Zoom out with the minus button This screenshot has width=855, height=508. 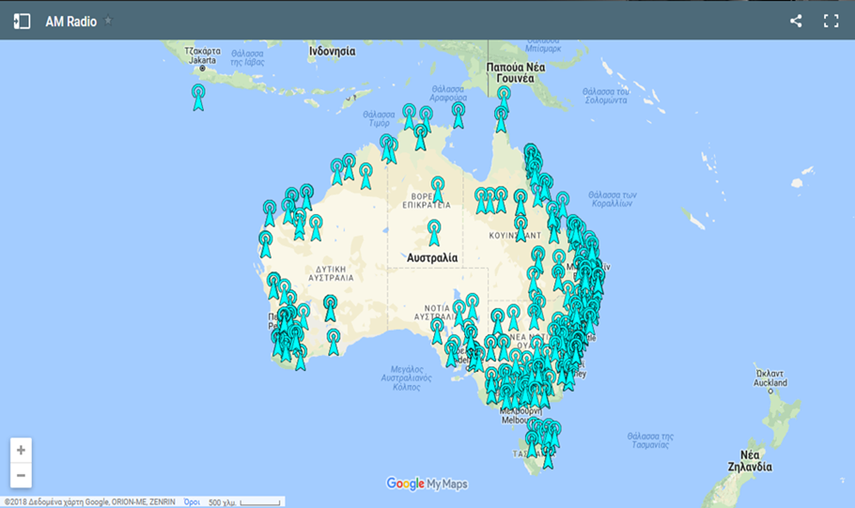pos(21,476)
